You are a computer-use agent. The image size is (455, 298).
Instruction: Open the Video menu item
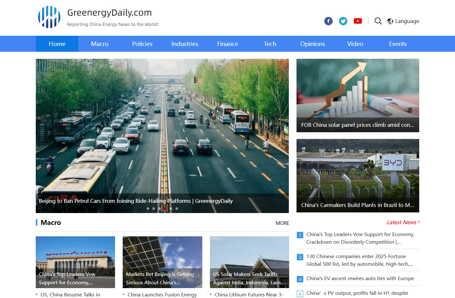click(x=355, y=44)
